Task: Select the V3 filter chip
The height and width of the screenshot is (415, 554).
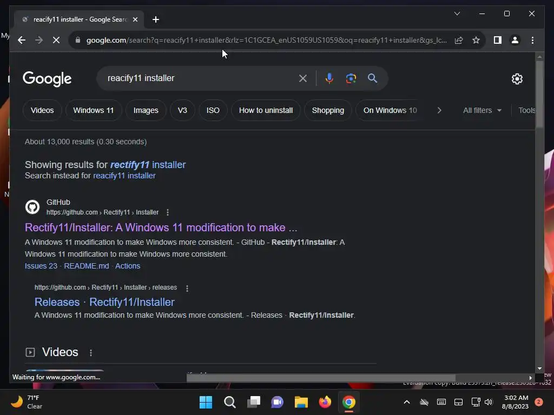Action: click(182, 110)
